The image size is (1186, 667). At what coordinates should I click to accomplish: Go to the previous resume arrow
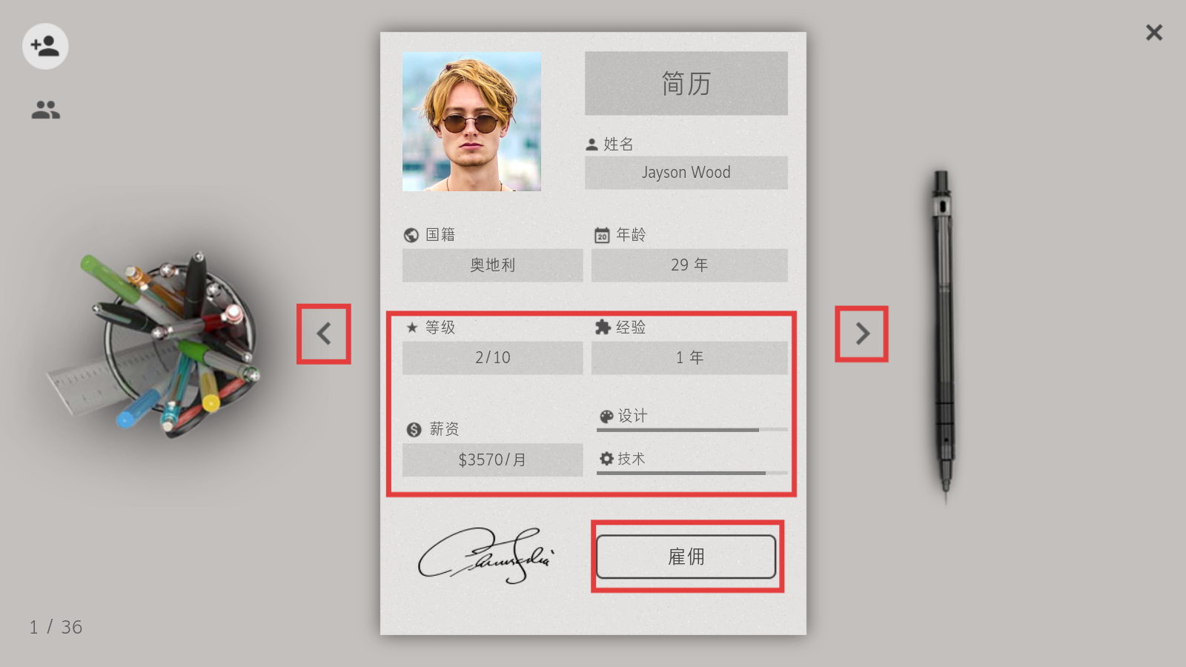(x=324, y=333)
